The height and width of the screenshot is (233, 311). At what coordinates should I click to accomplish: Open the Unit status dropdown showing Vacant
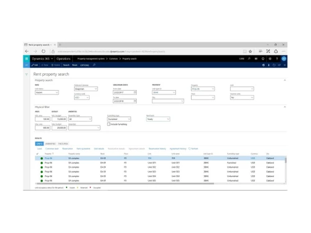[47, 93]
